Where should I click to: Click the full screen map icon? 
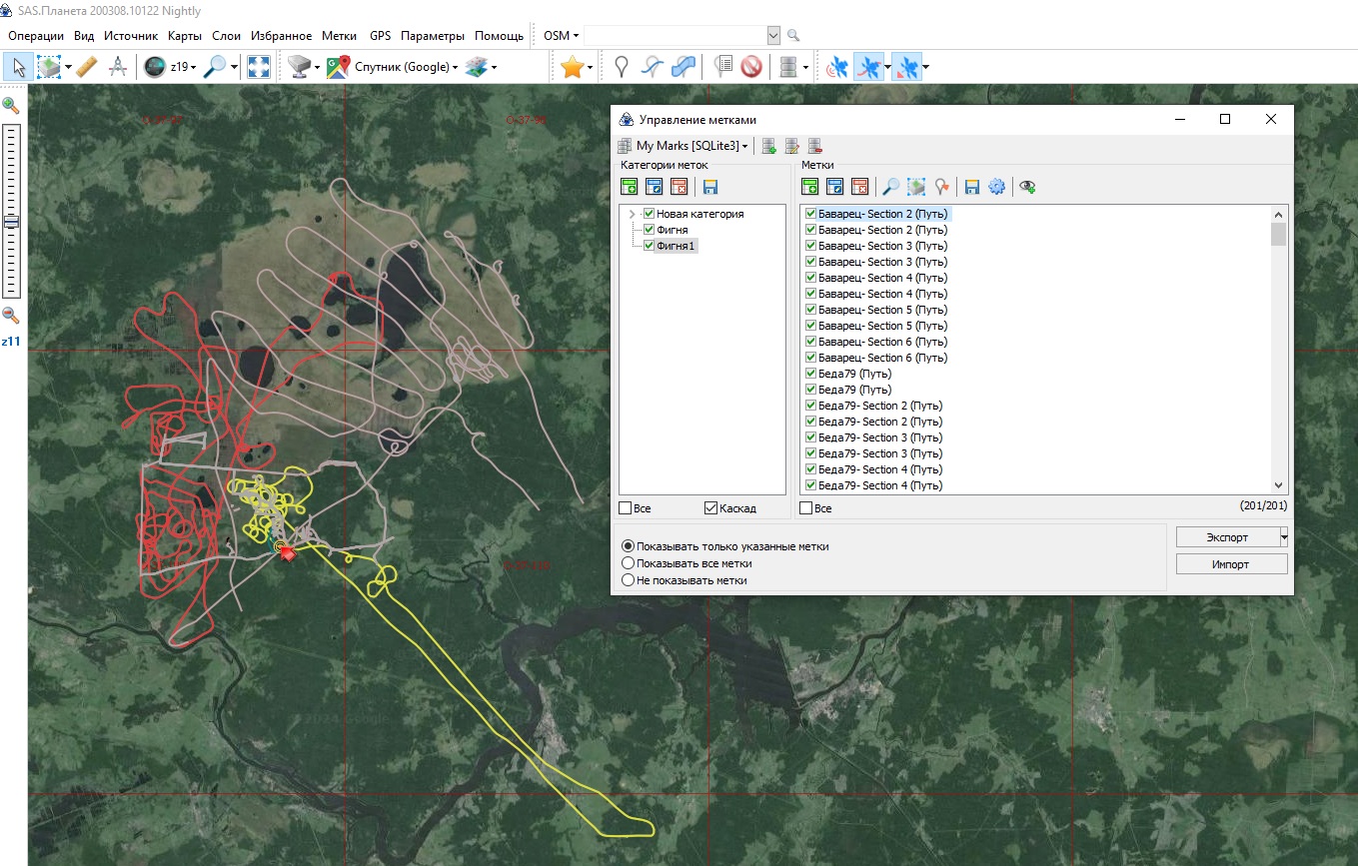[x=258, y=67]
